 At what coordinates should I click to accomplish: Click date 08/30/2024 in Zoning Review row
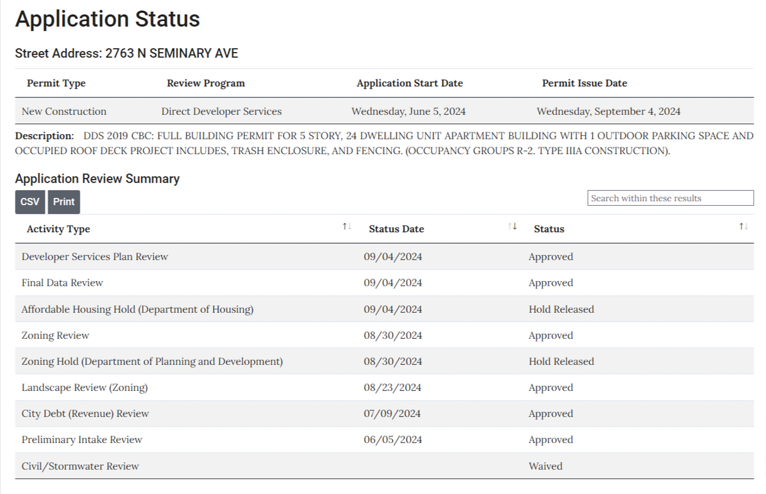click(393, 335)
